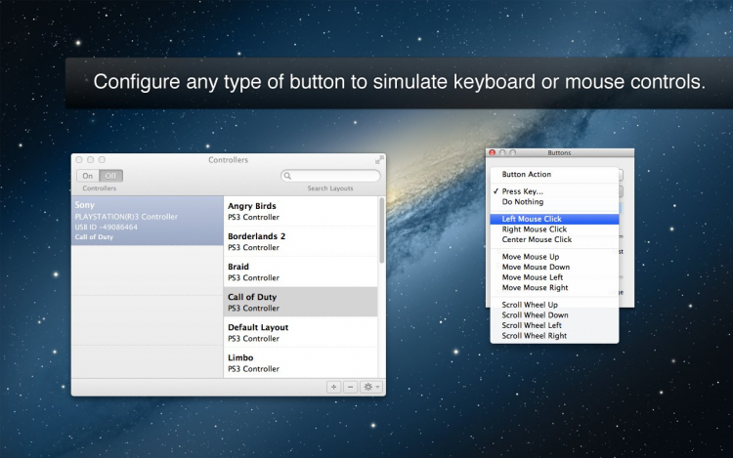Select the Angry Birds layout
The image size is (733, 458).
click(300, 212)
